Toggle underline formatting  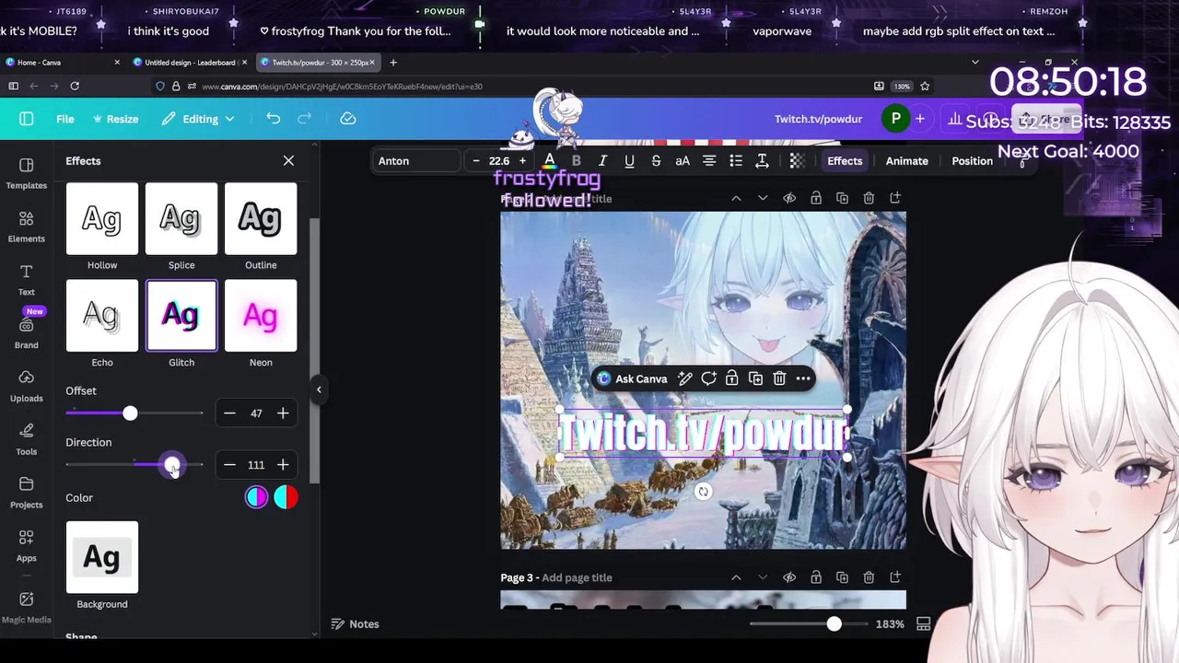pos(629,161)
